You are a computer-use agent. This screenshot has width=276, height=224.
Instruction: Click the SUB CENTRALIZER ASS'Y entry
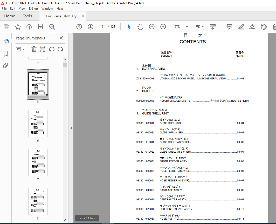click(176, 209)
